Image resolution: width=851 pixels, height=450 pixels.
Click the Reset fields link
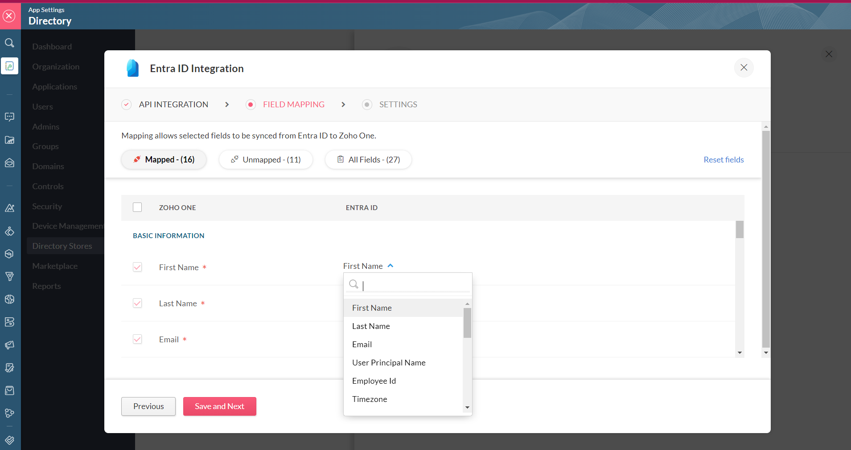coord(724,160)
